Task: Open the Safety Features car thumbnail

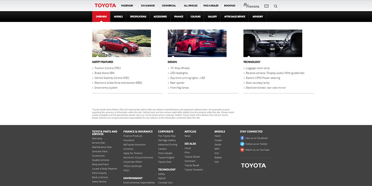Action: [x=121, y=43]
